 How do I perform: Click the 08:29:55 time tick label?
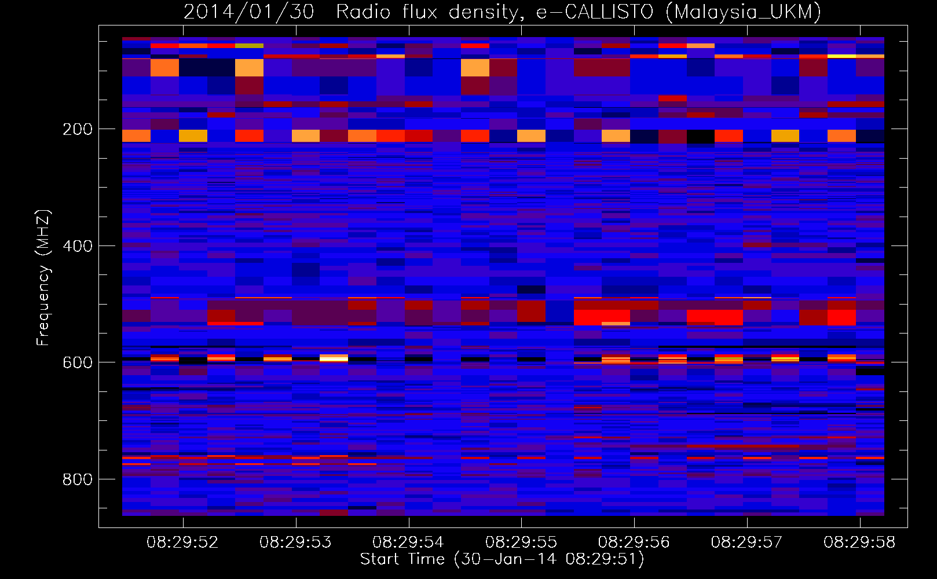pos(521,543)
